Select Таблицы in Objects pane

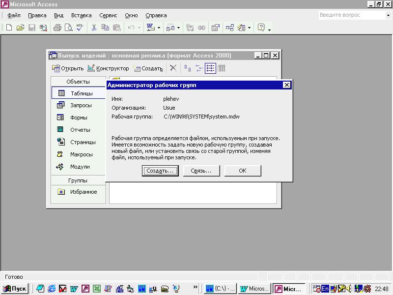point(79,93)
